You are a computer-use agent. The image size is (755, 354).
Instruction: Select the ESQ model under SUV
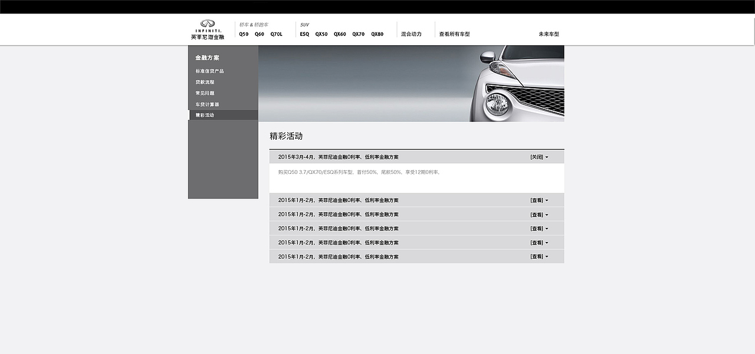[304, 34]
